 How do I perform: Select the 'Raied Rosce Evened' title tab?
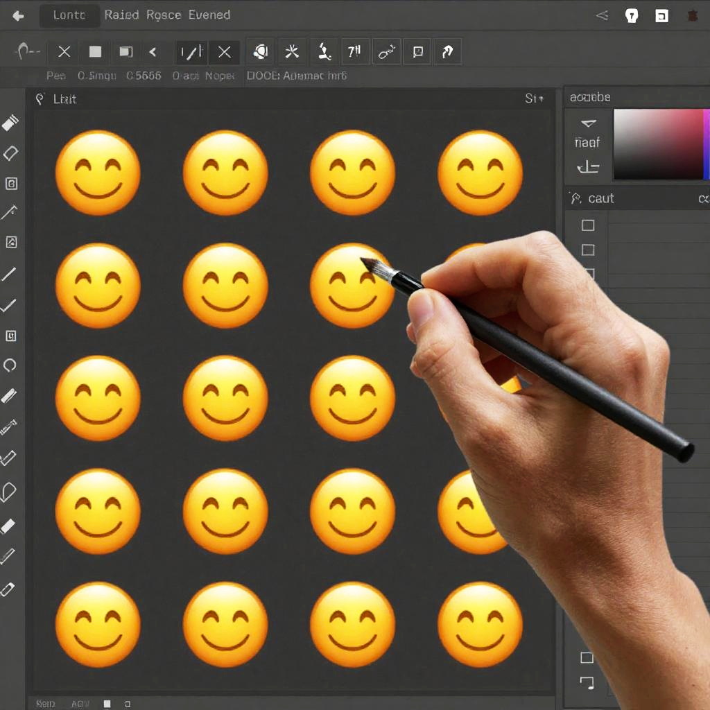point(167,15)
